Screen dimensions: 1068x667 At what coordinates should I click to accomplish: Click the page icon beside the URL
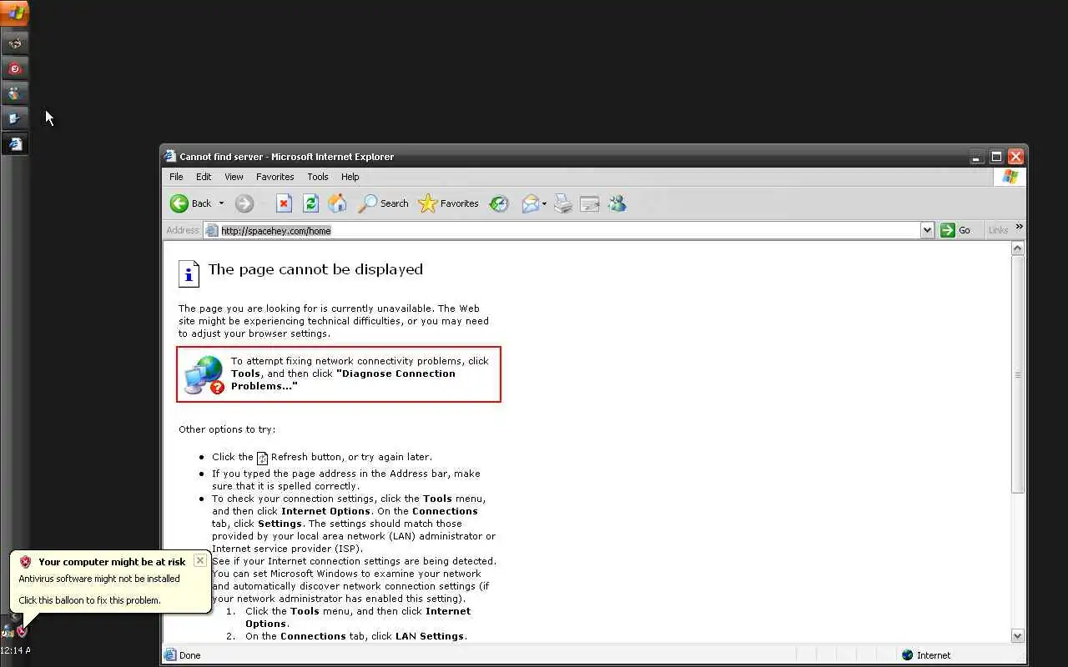pos(212,230)
